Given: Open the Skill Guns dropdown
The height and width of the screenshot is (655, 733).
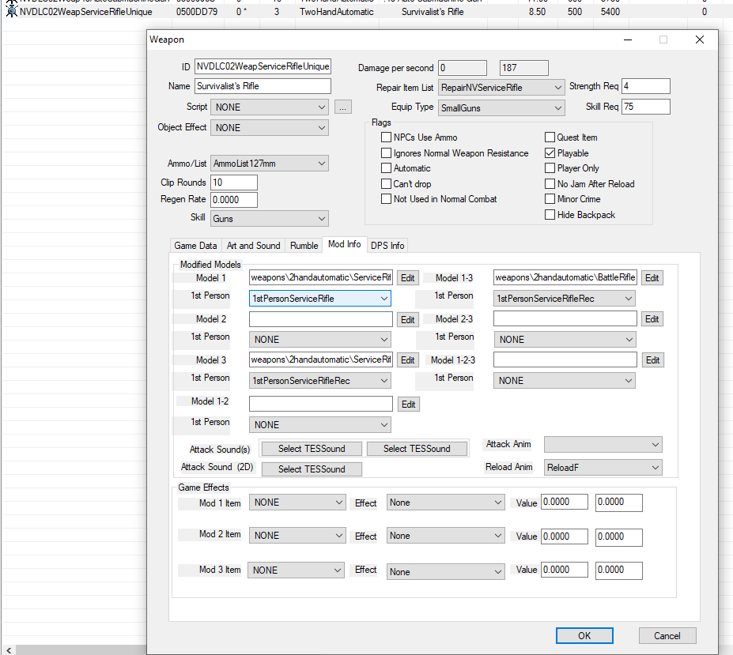Looking at the screenshot, I should tap(270, 219).
